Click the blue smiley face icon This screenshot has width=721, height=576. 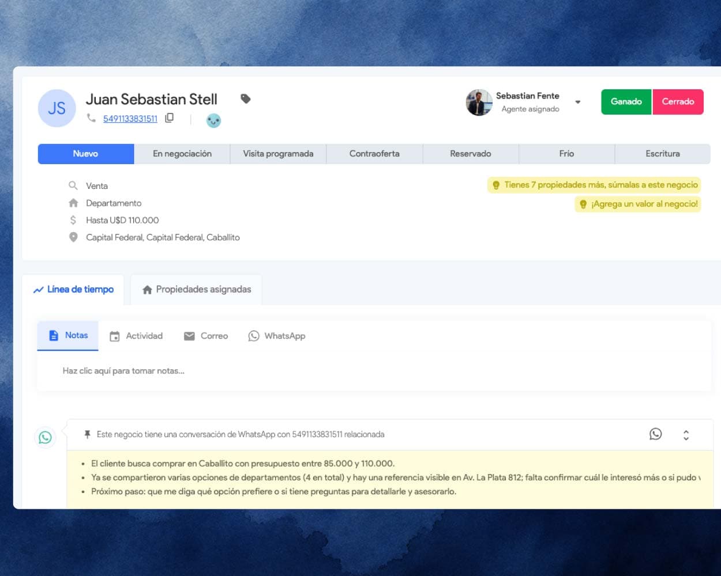(x=213, y=120)
